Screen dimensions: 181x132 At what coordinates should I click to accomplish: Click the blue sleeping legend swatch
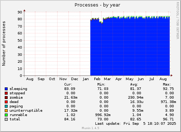click(x=6, y=89)
